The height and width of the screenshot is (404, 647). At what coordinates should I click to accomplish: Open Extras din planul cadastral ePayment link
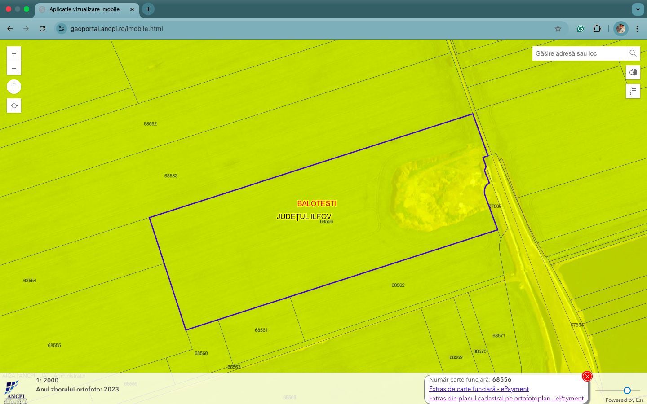coord(506,399)
